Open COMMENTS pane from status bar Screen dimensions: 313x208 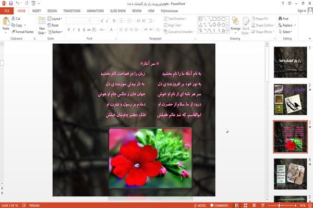click(x=219, y=205)
